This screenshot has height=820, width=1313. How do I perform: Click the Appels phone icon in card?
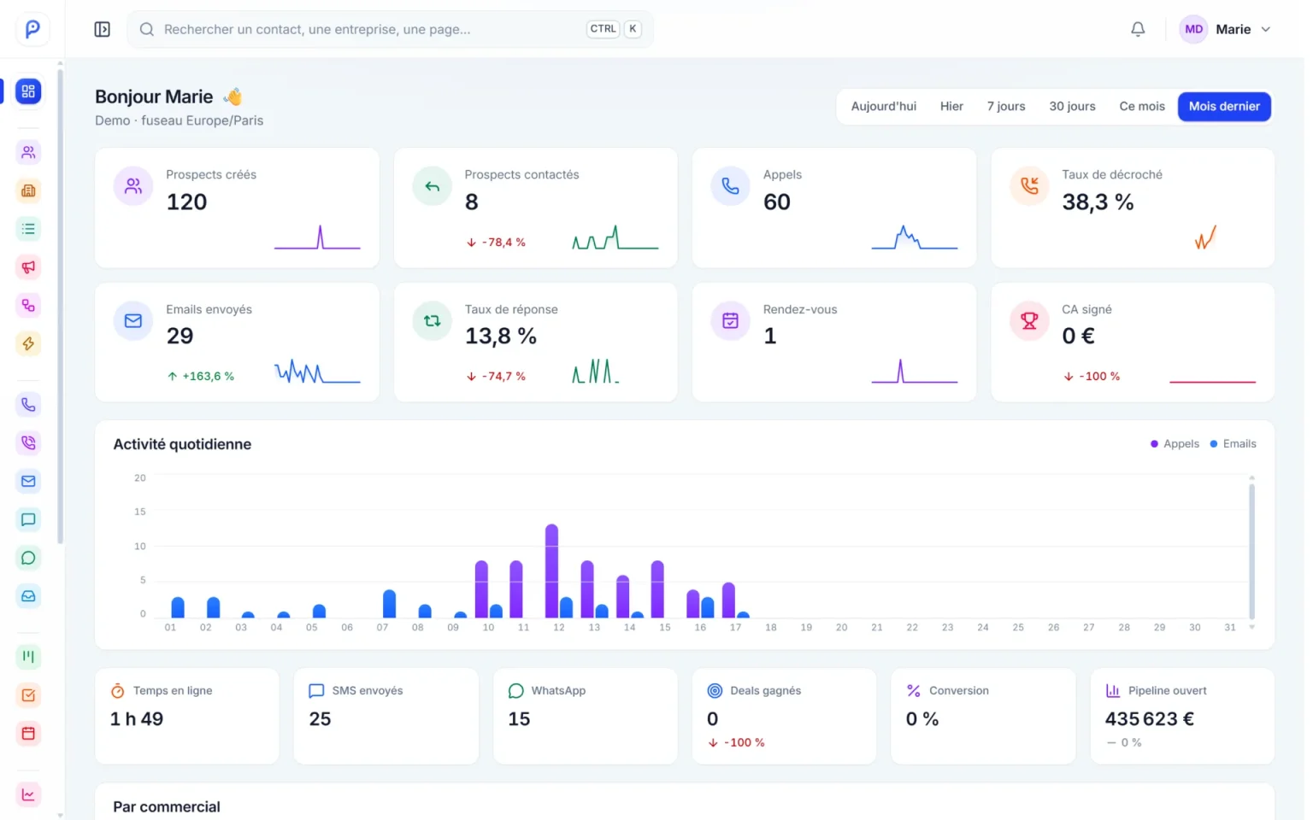tap(731, 186)
